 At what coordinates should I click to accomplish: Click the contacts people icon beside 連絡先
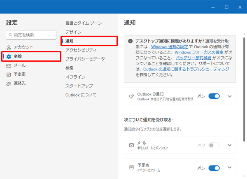pos(9,84)
